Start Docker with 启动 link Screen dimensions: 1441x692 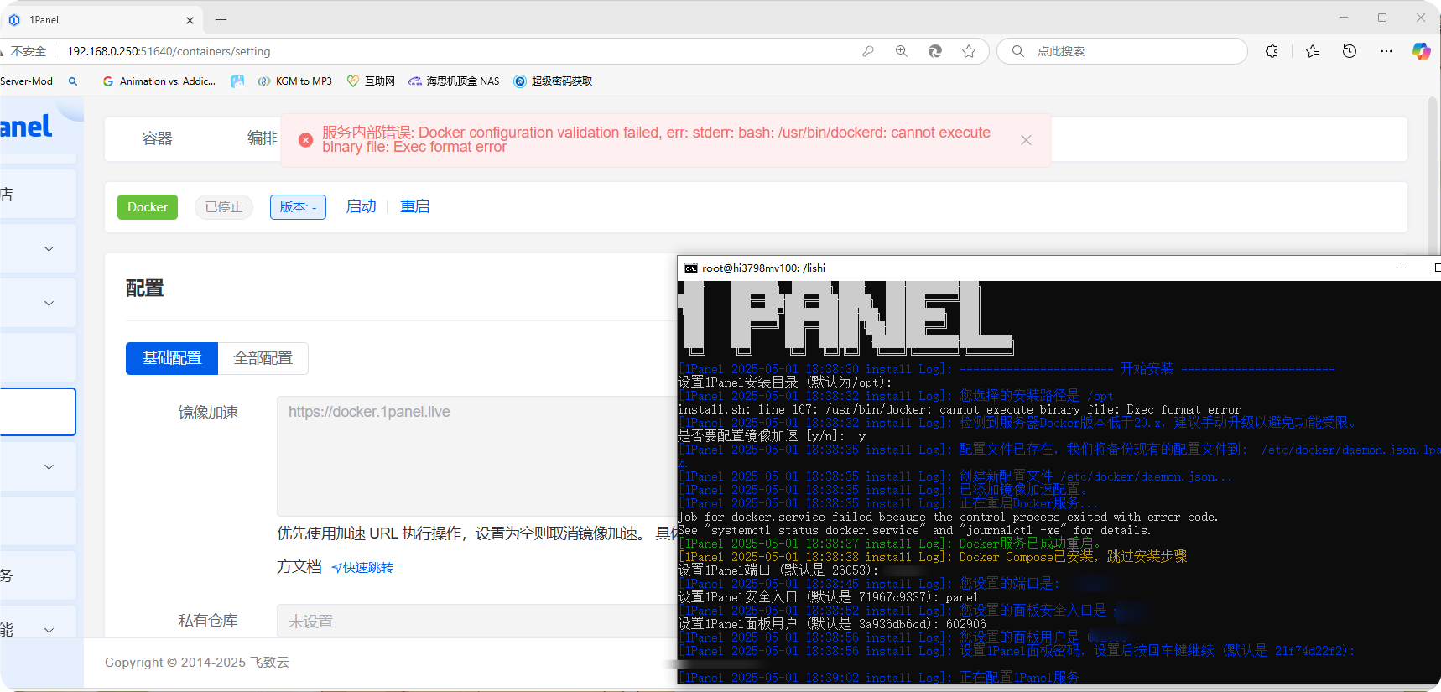(362, 206)
